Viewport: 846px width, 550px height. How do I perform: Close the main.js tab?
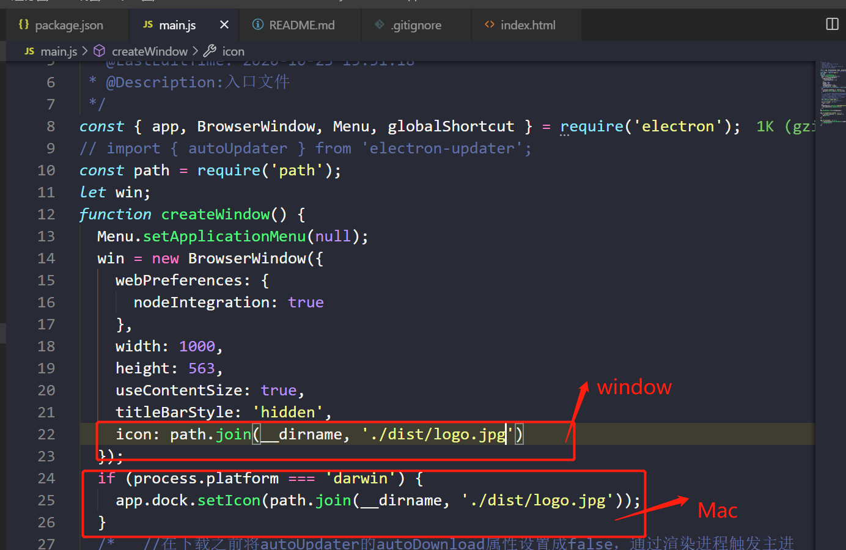coord(224,25)
